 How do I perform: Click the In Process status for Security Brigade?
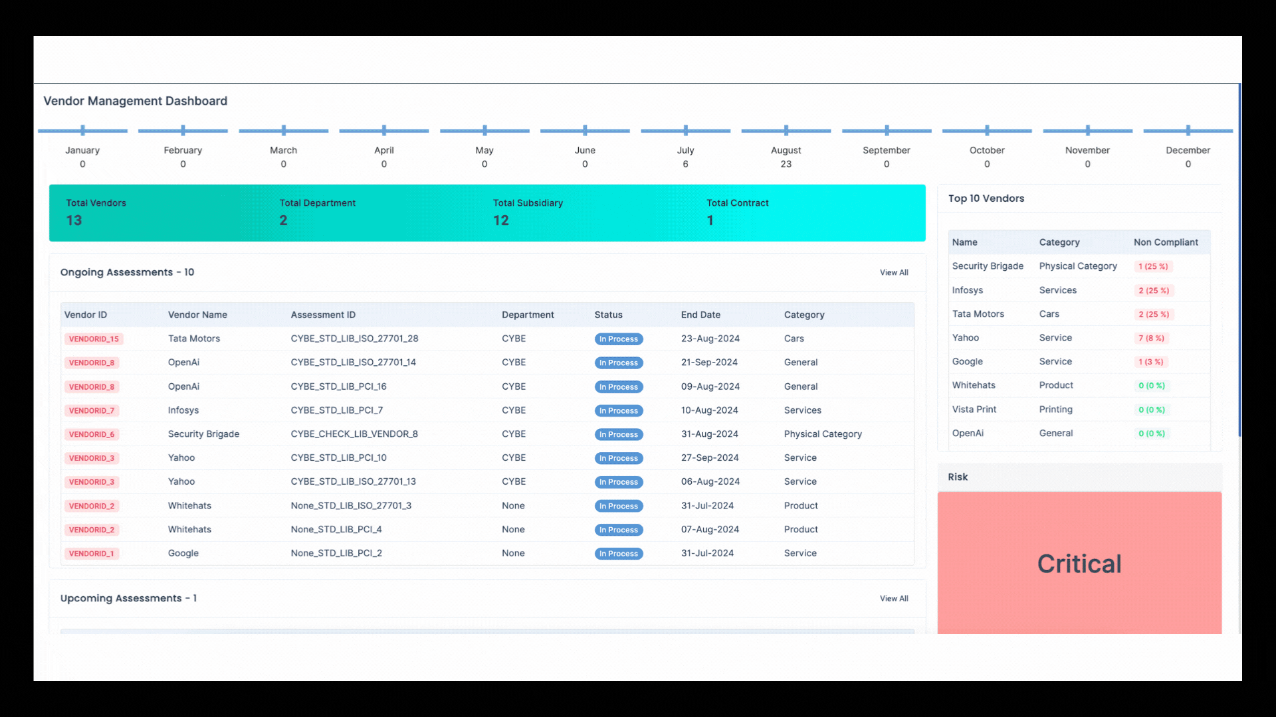click(618, 435)
